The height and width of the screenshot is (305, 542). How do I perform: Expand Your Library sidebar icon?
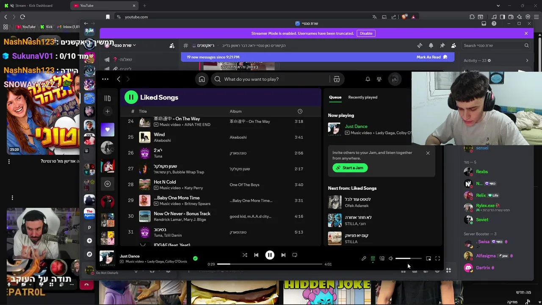108,98
